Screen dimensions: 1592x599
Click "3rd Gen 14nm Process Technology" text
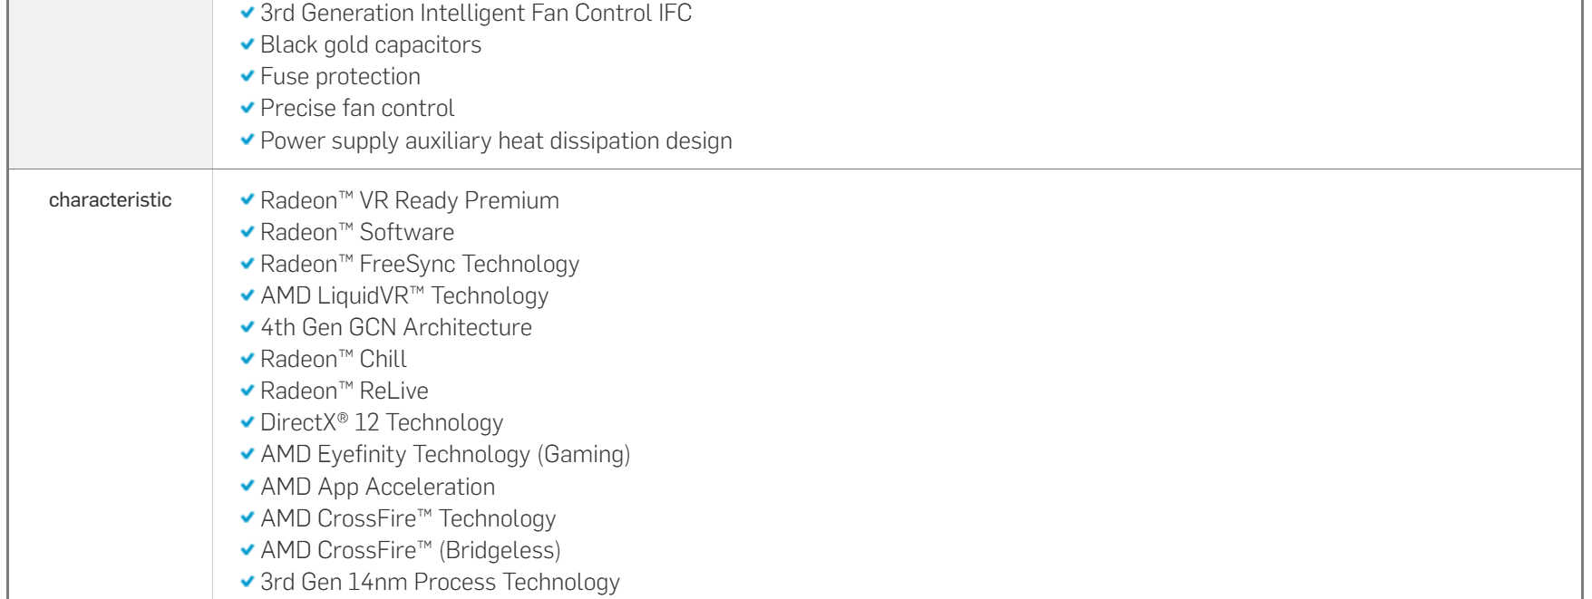pyautogui.click(x=440, y=582)
